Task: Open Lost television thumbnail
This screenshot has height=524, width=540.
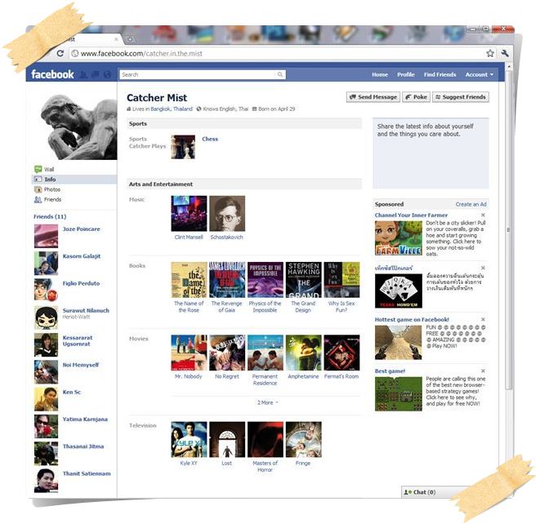Action: pos(227,439)
